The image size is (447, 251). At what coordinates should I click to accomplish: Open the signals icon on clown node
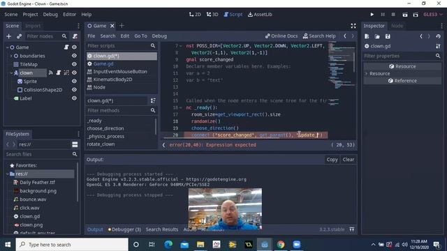(x=51, y=73)
